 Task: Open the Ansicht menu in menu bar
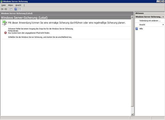pyautogui.click(x=18, y=5)
